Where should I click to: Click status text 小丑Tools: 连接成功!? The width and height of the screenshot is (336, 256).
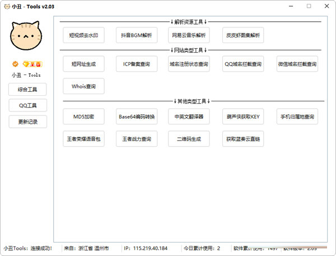pos(27,248)
